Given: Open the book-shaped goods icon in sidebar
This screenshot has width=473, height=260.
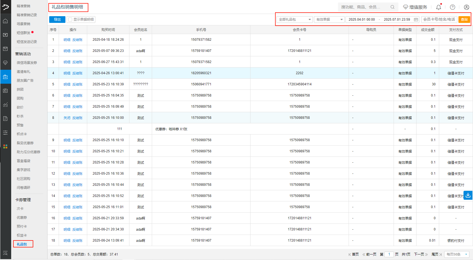Looking at the screenshot, I should click(x=5, y=49).
